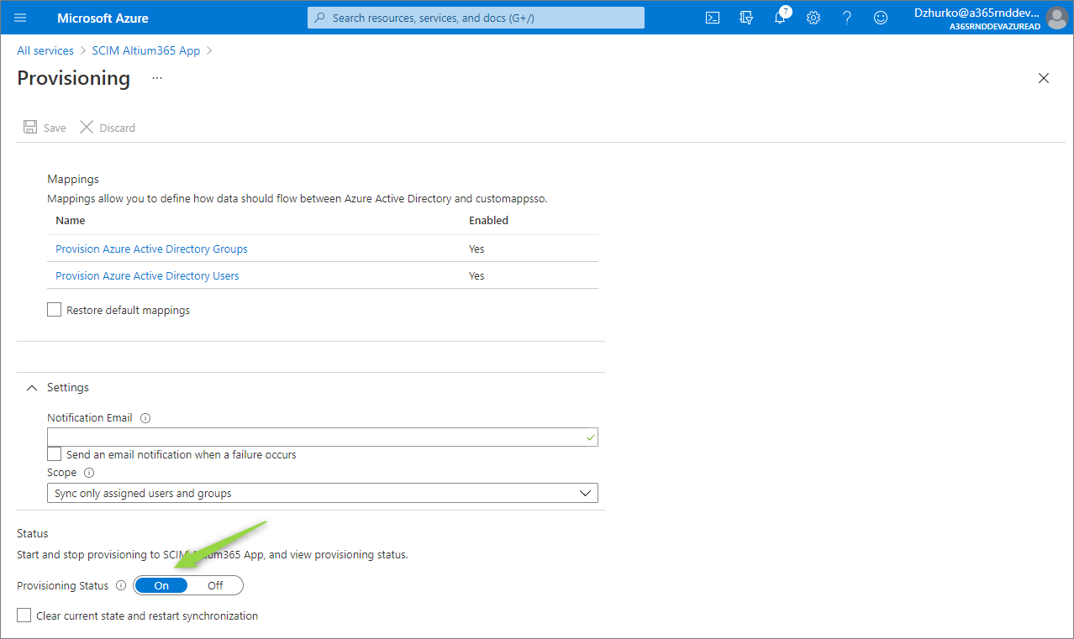Screen dimensions: 1074x639
Task: Launch Cloud Shell from the top bar
Action: 713,18
